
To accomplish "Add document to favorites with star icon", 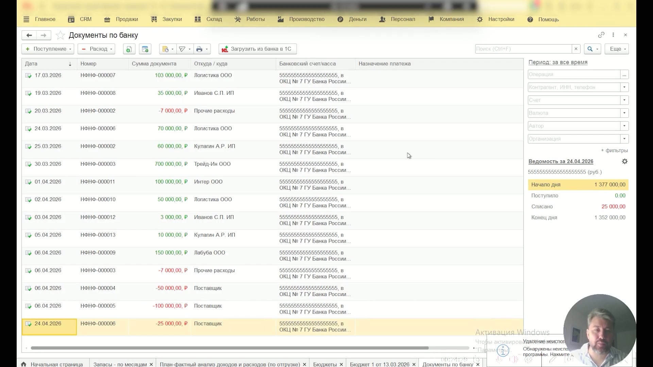I will coord(60,35).
